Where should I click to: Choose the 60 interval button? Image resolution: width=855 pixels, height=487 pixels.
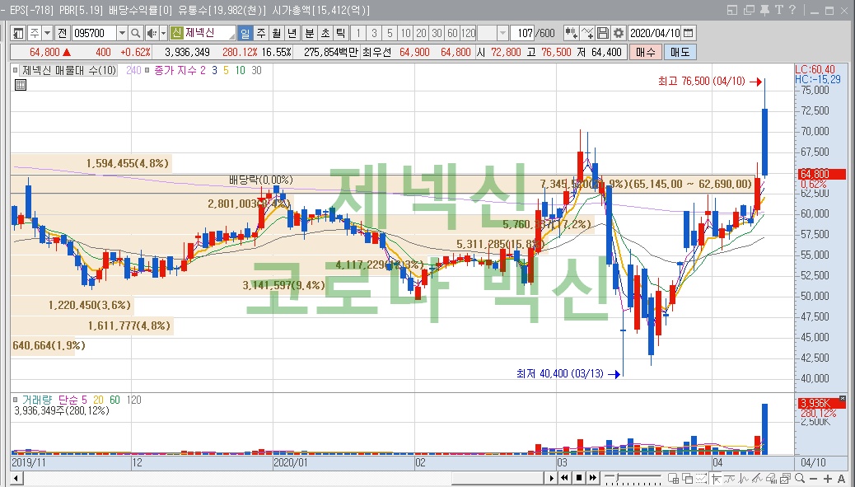(452, 33)
